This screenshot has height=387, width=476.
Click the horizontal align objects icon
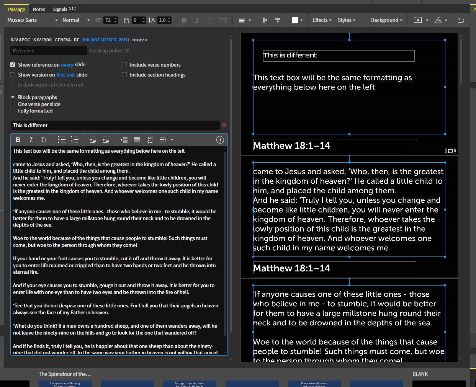[x=265, y=20]
